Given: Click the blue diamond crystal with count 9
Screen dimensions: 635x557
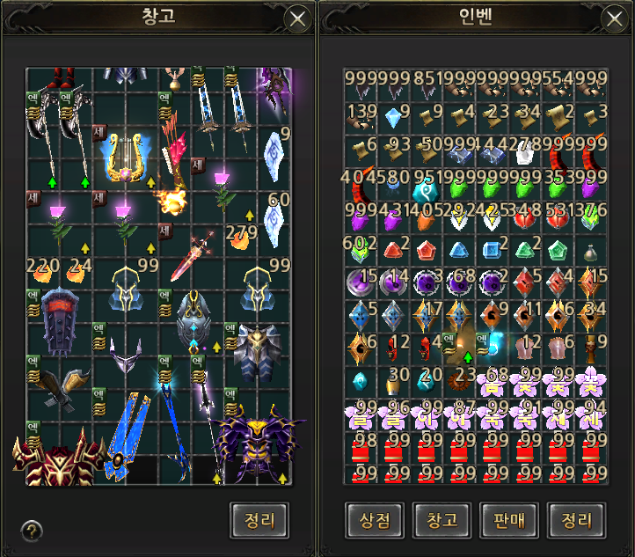Looking at the screenshot, I should (x=393, y=117).
